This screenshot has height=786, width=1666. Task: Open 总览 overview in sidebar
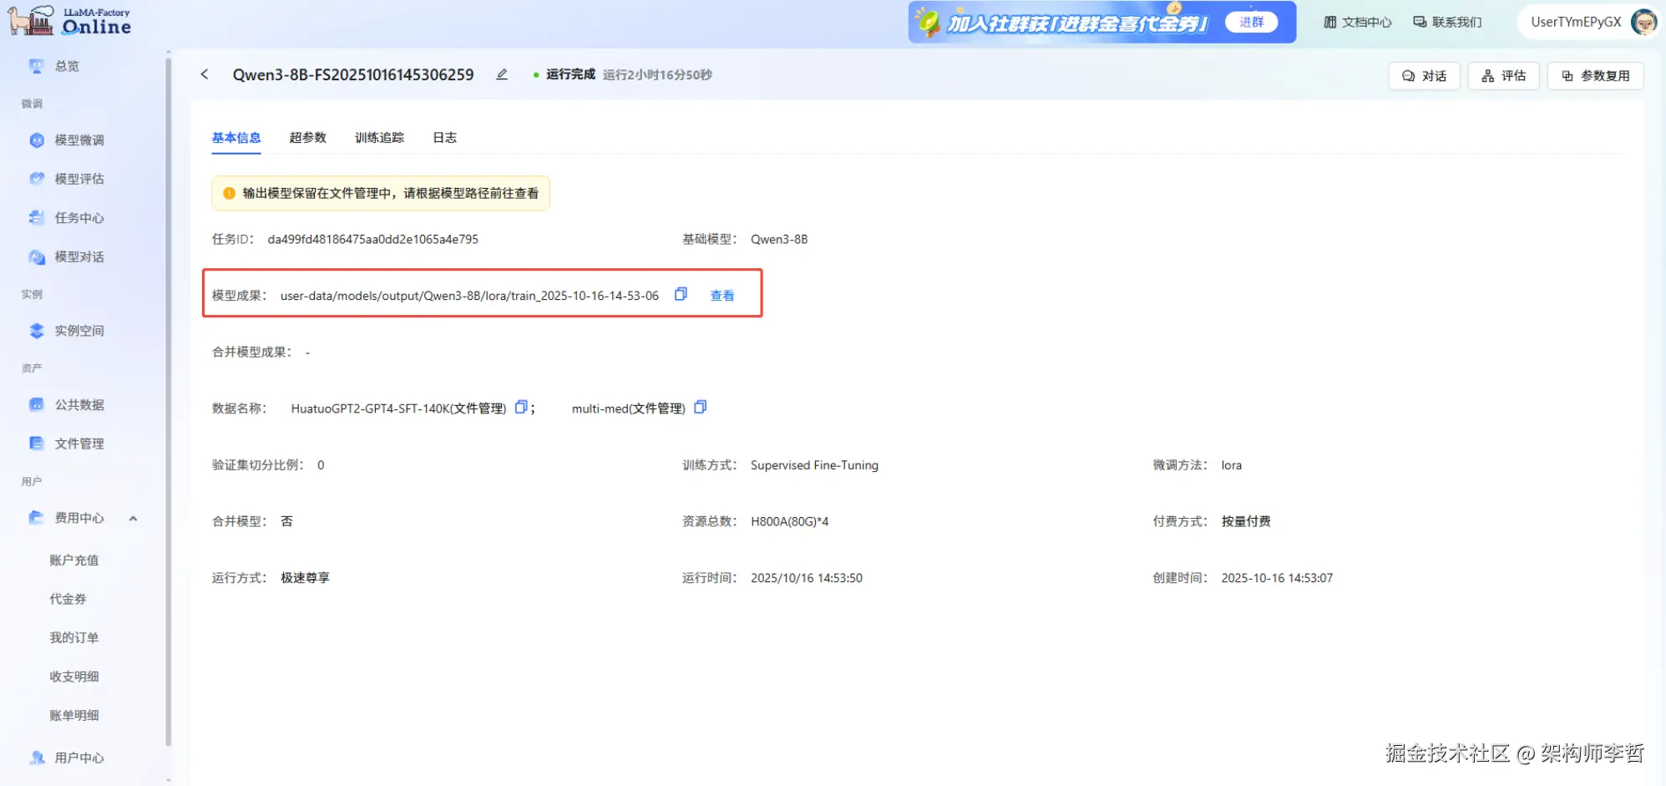(67, 66)
